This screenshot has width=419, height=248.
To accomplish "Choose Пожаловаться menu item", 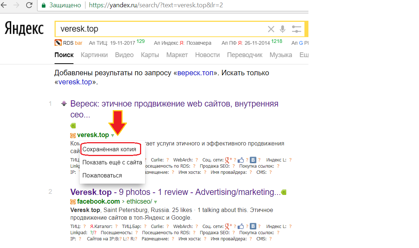I will pos(102,176).
